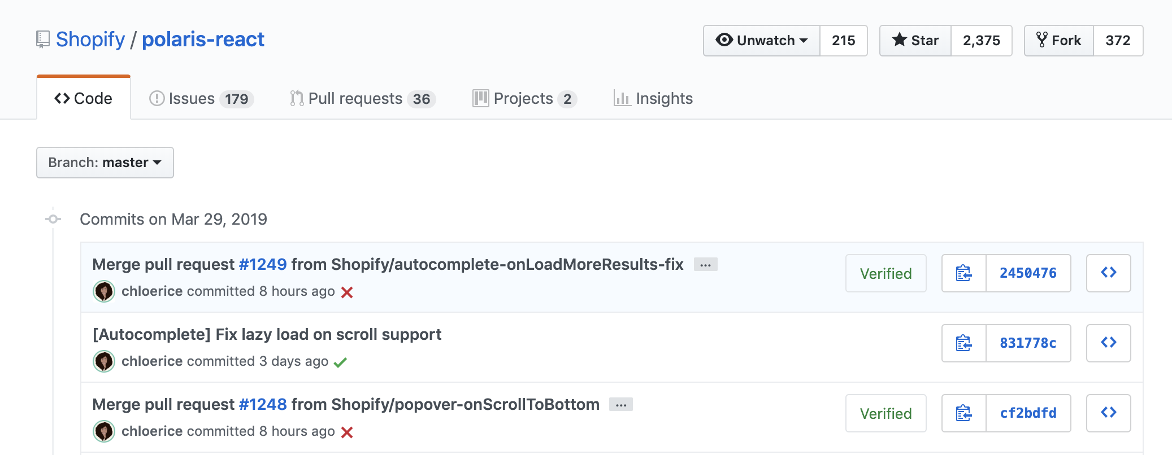Open chloerice's avatar on the #1248 merge commit
Screen dimensions: 1172x455
tap(104, 431)
